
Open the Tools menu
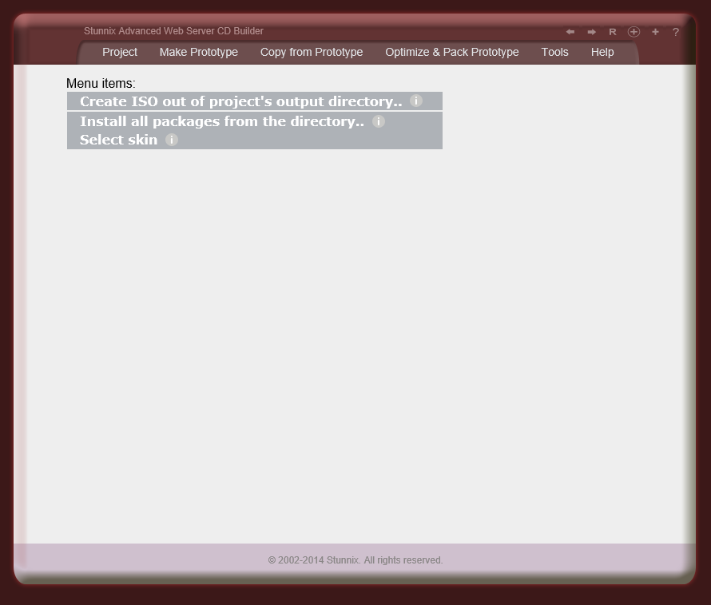tap(554, 52)
